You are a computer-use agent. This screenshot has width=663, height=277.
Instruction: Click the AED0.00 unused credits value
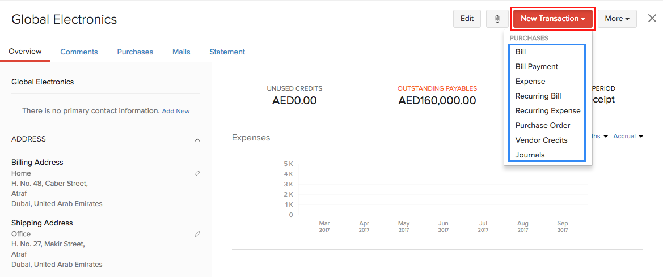click(x=294, y=100)
